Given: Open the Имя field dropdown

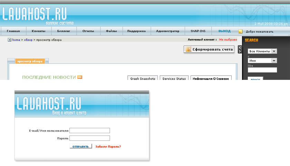Looking at the screenshot, I should click(x=262, y=61).
